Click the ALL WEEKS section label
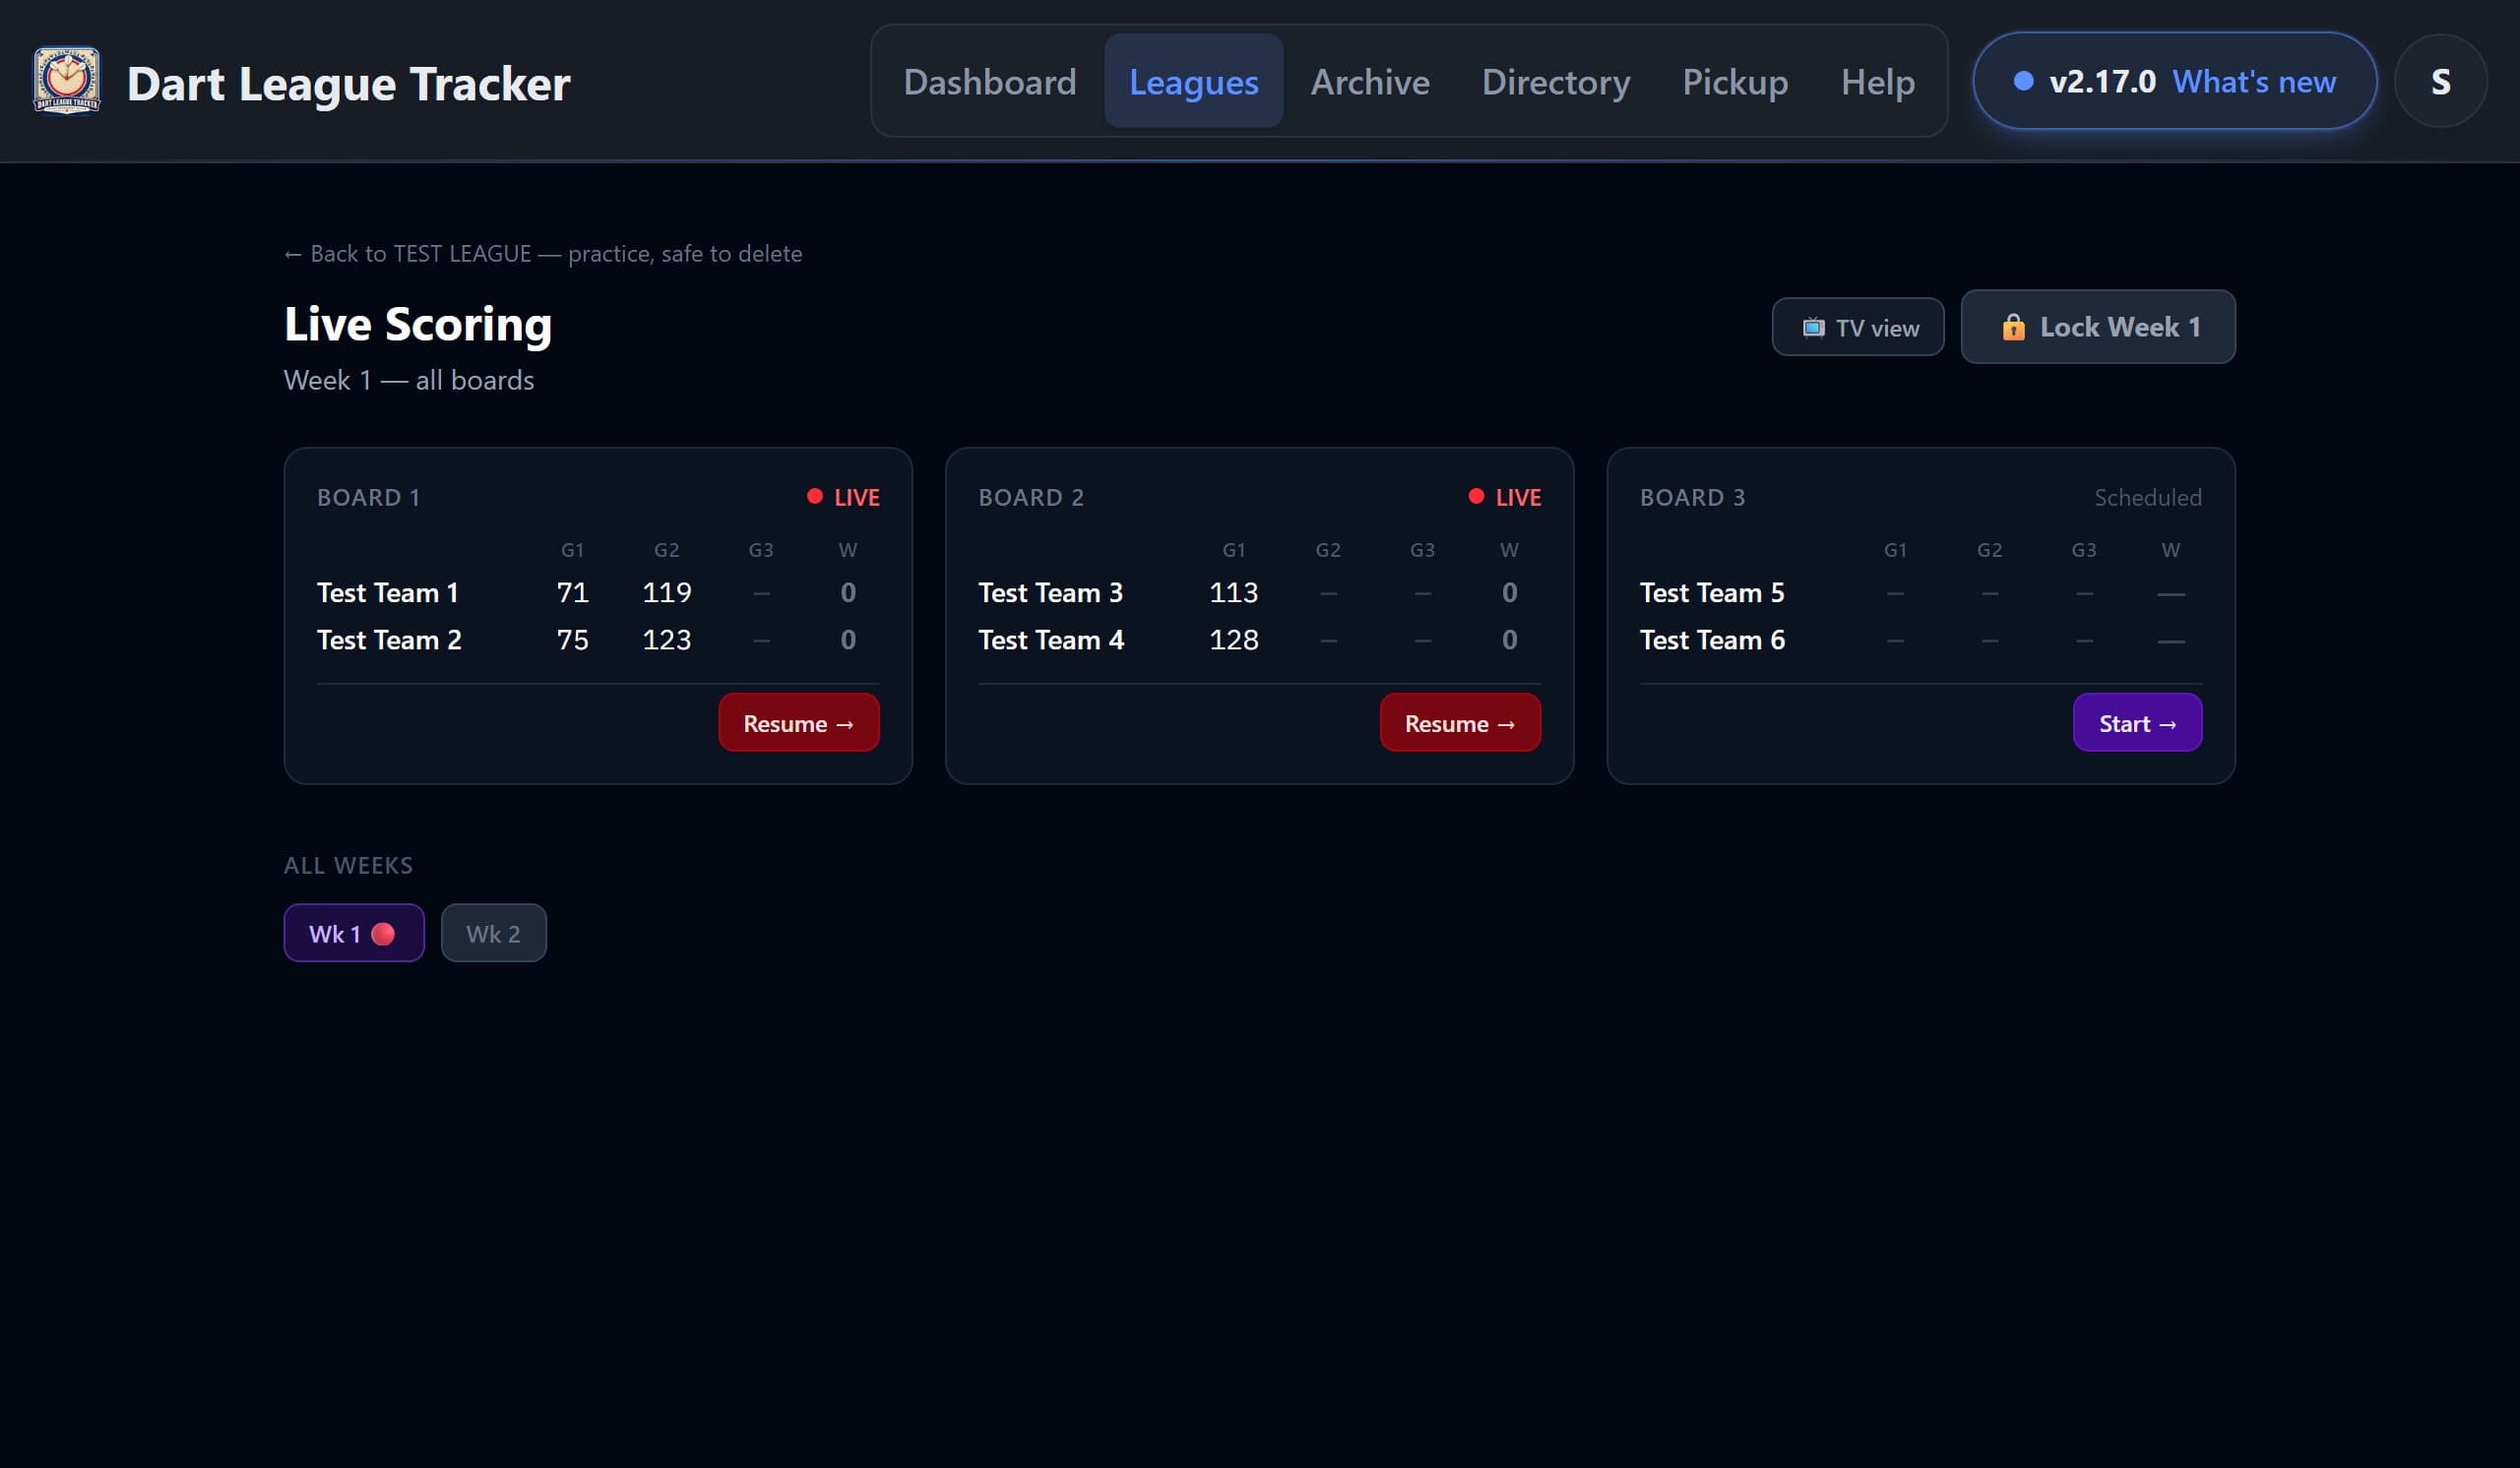The height and width of the screenshot is (1468, 2520). pos(348,866)
